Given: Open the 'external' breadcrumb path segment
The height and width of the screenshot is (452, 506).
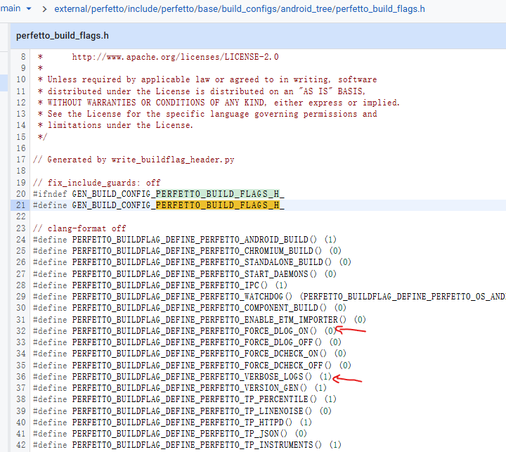Looking at the screenshot, I should [71, 9].
